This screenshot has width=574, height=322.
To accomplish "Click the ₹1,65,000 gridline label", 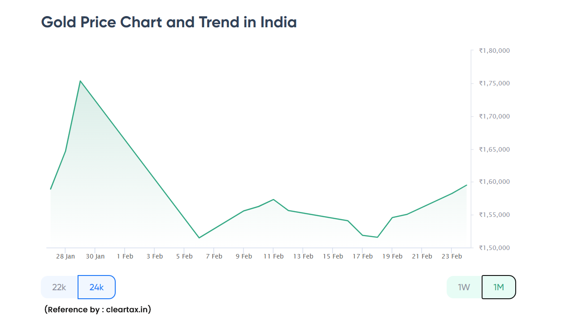I will click(494, 149).
